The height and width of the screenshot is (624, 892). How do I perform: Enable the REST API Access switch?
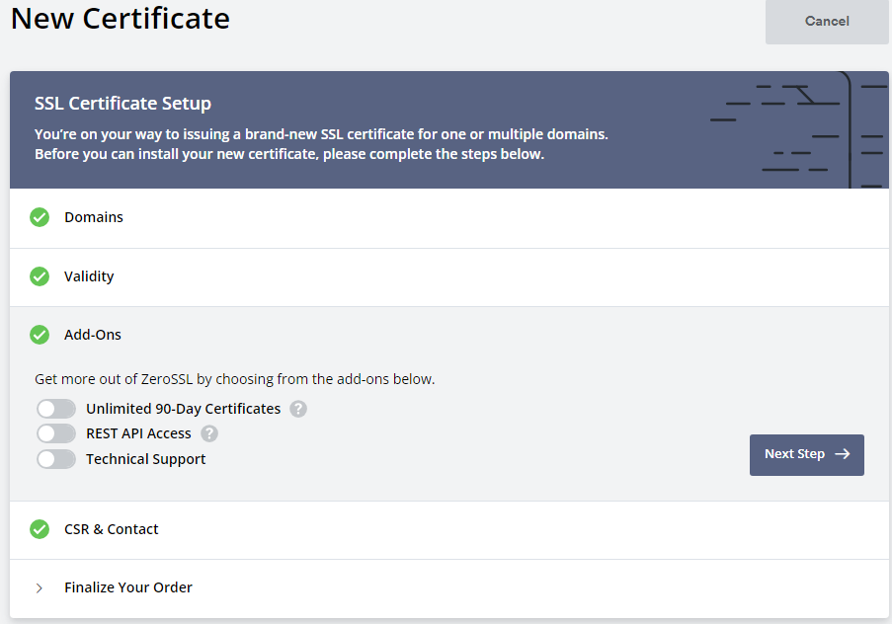click(56, 433)
